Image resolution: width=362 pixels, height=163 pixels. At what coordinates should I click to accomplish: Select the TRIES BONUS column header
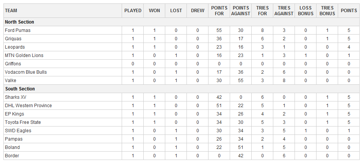[x=327, y=11]
